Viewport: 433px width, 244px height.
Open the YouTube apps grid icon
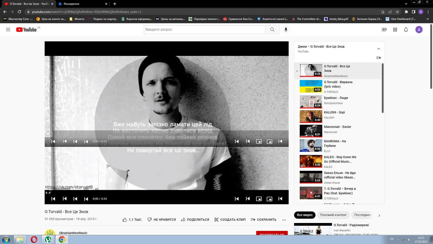pyautogui.click(x=395, y=29)
